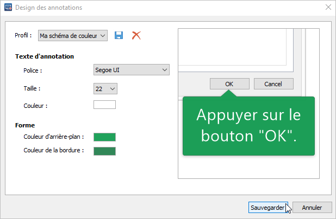Open the Profil dropdown list
Viewport: 336px width, 219px height.
(73, 35)
